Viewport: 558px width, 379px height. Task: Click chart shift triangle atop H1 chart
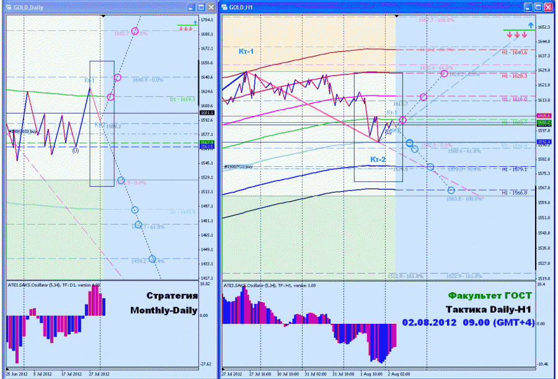[x=397, y=16]
